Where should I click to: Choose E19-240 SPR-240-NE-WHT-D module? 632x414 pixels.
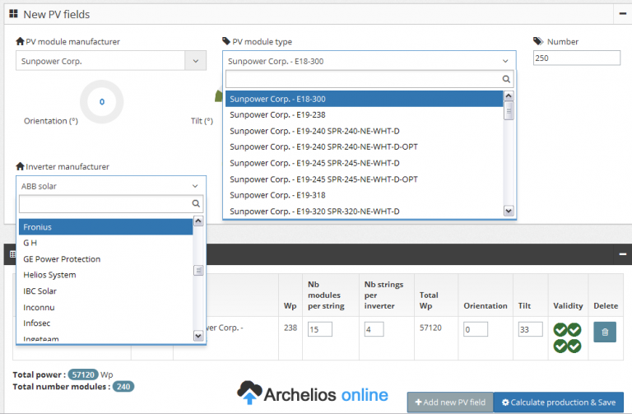tap(365, 131)
